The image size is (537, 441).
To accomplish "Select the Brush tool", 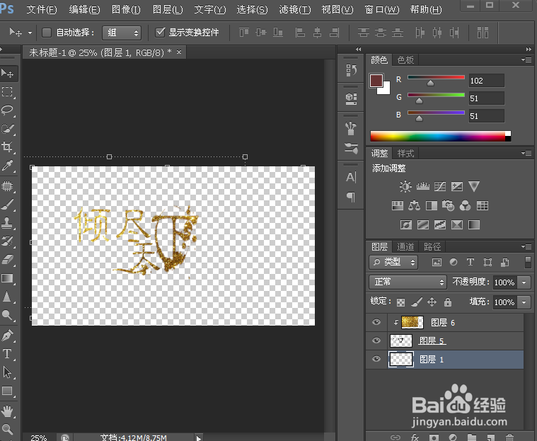I will click(x=7, y=205).
